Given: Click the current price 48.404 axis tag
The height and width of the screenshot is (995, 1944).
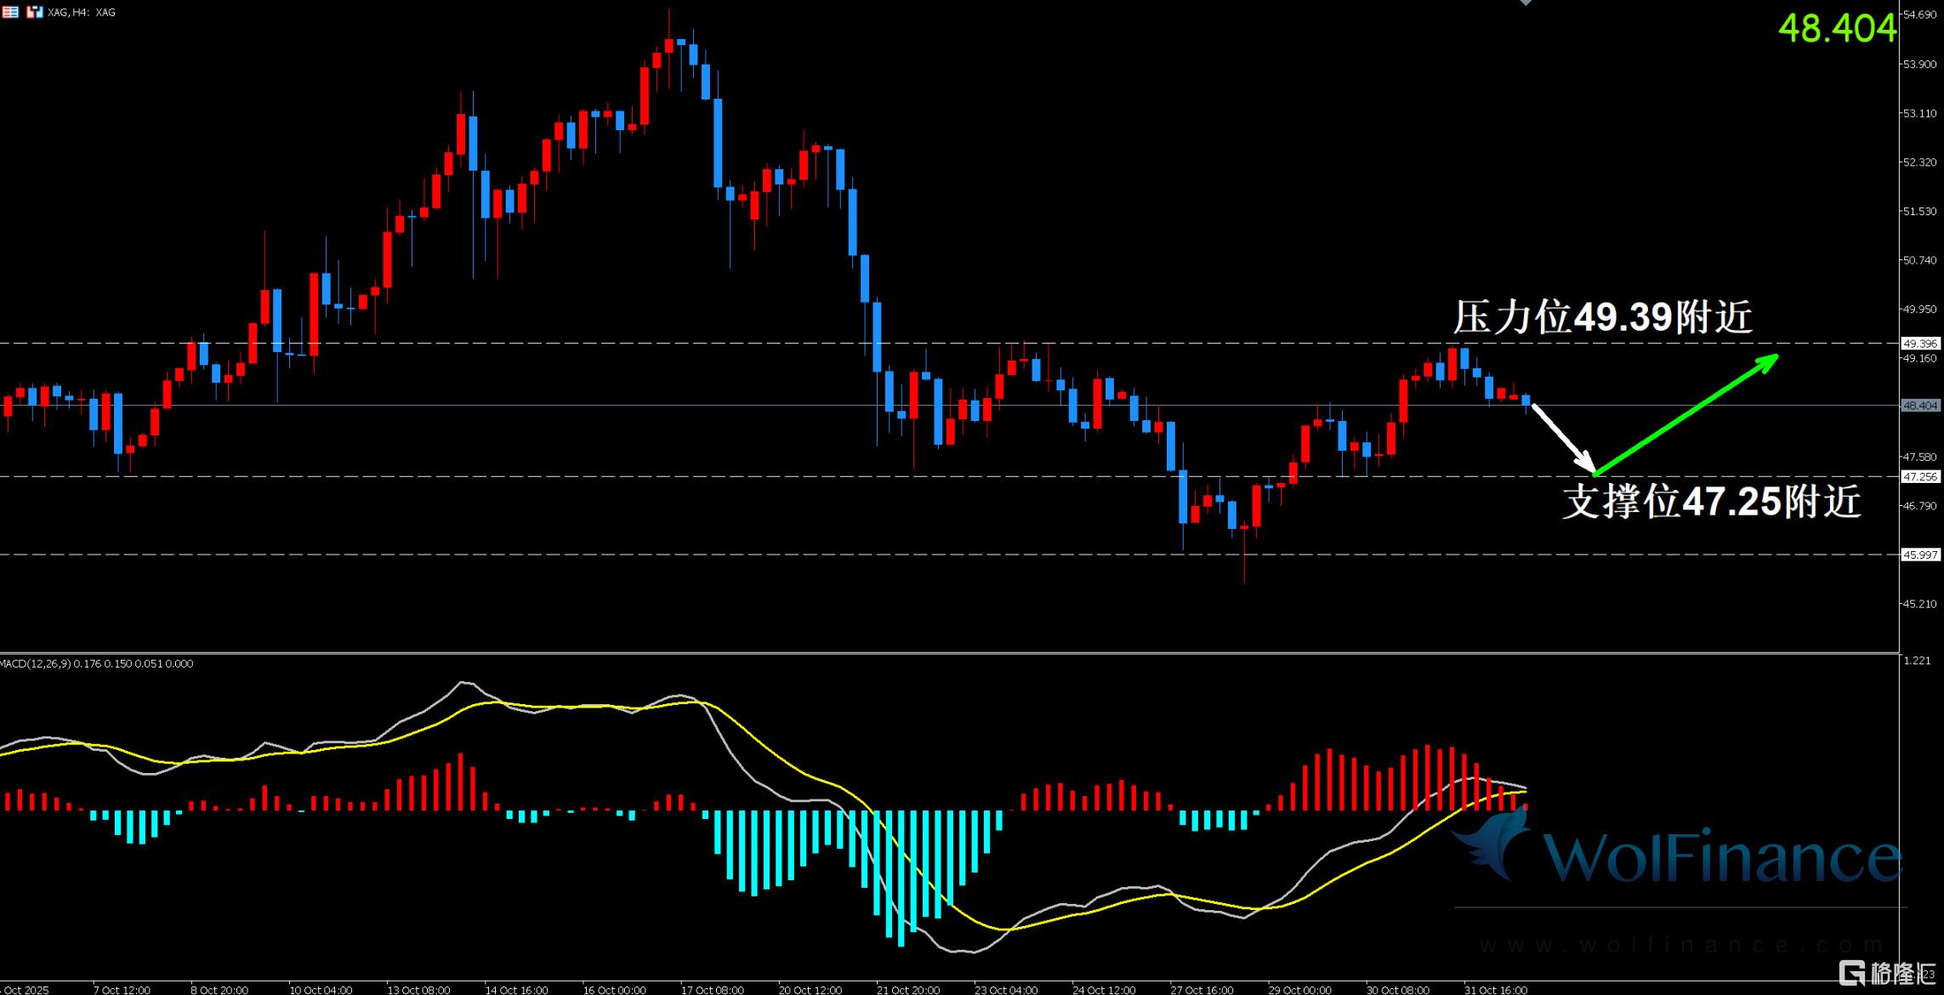Looking at the screenshot, I should (x=1920, y=406).
